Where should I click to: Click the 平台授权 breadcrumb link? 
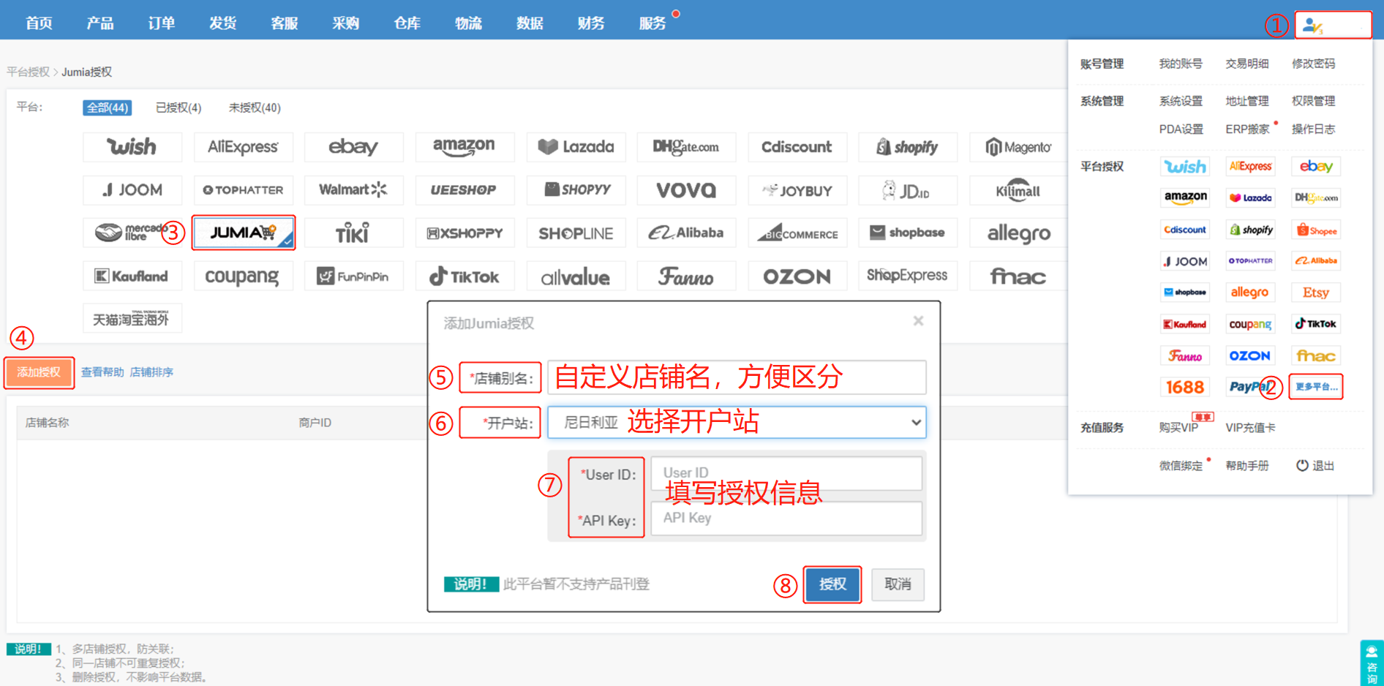click(x=28, y=72)
